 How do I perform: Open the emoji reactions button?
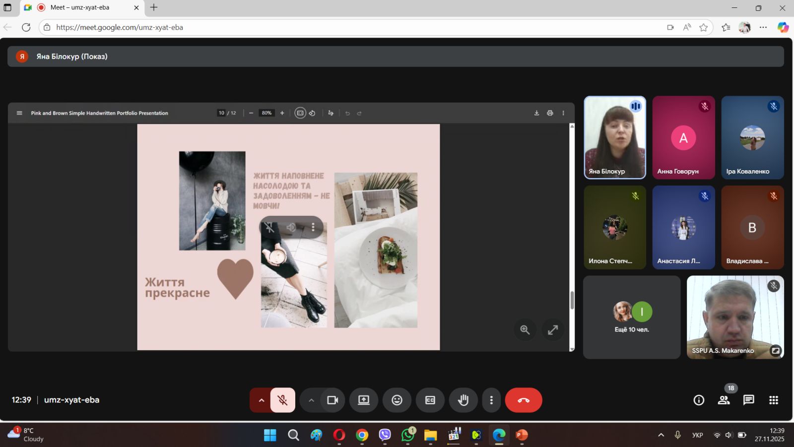coord(397,400)
